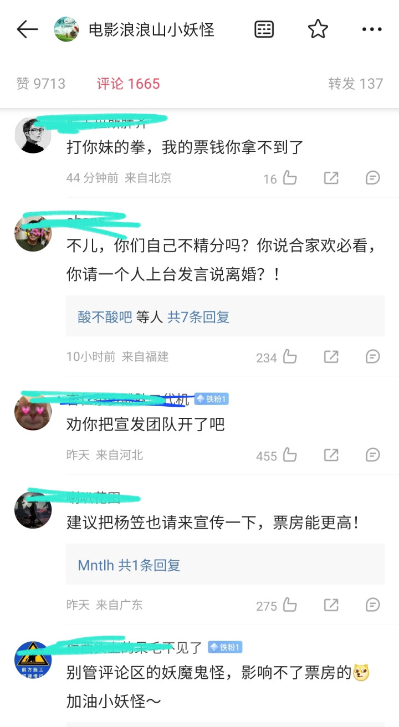
Task: Share the 劝你把宣发团队开了吧 comment
Action: point(331,455)
